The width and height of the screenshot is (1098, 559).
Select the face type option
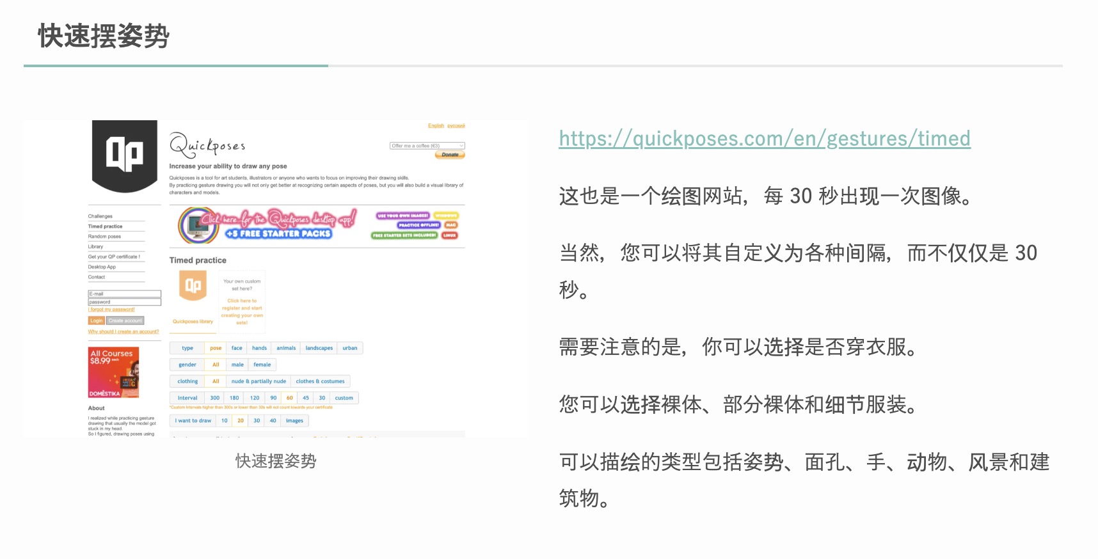(x=237, y=348)
